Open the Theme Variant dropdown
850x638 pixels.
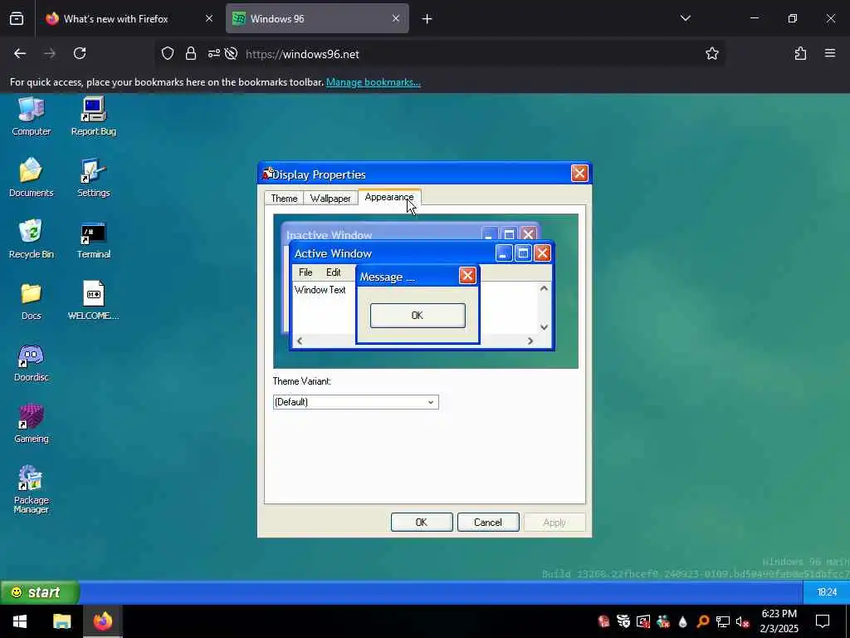(x=355, y=402)
